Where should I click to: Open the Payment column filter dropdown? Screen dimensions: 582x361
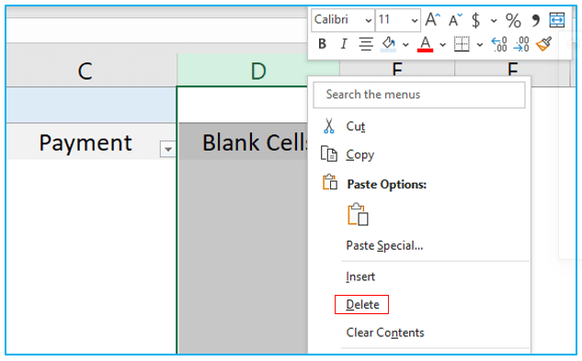coord(167,149)
